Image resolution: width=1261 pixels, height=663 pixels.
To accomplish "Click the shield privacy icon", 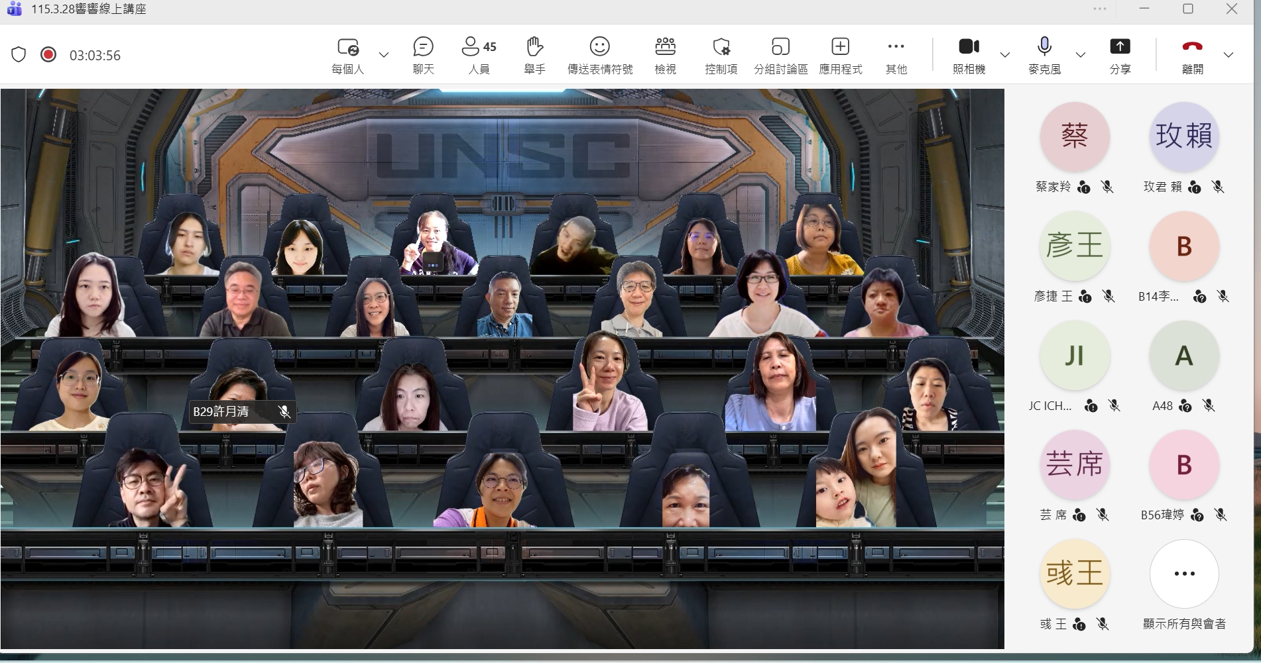I will (19, 54).
